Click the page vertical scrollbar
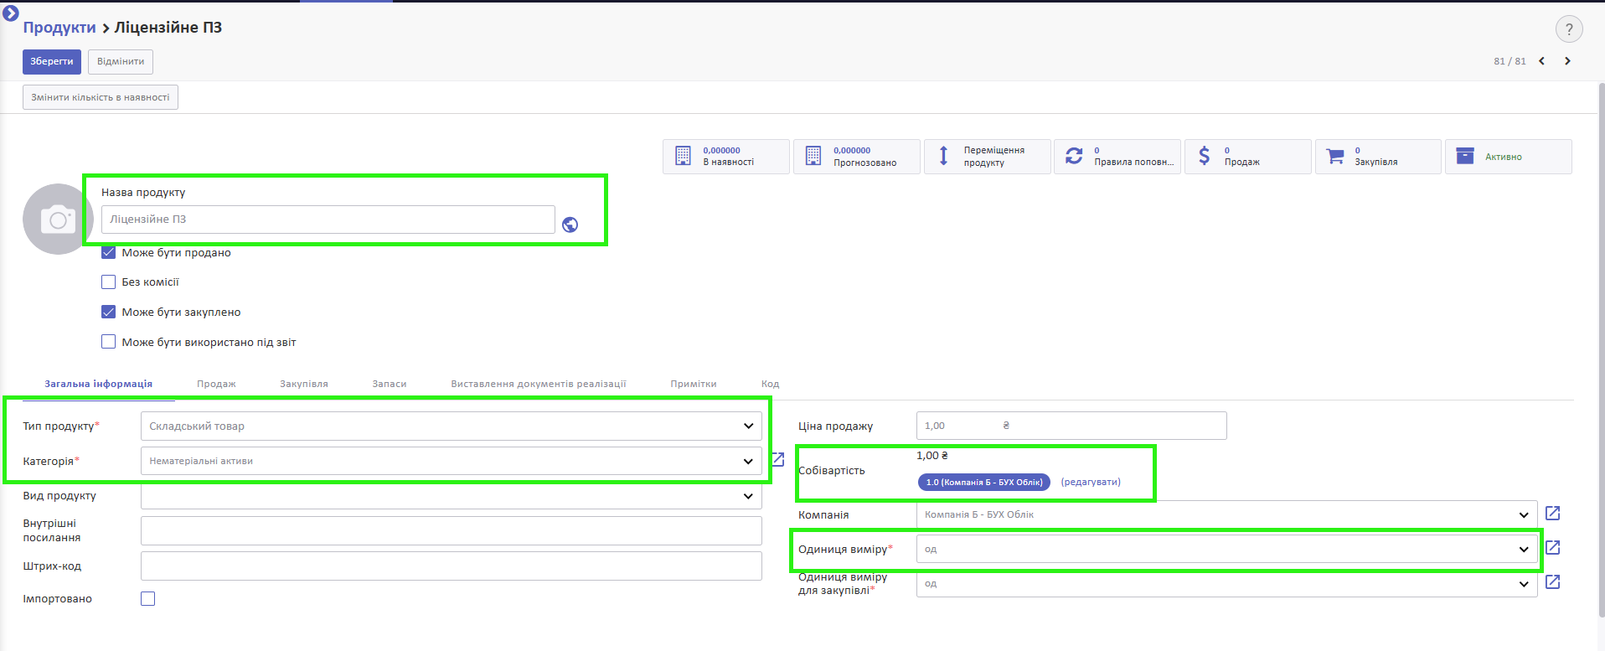1605x651 pixels. coord(1602,352)
